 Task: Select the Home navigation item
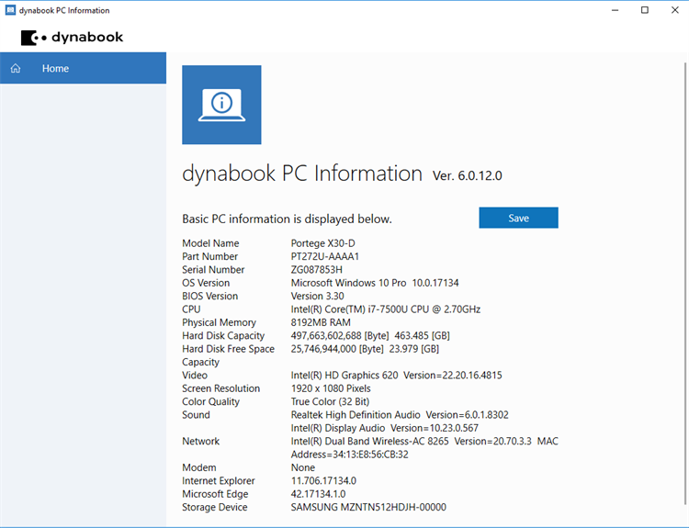coord(55,69)
